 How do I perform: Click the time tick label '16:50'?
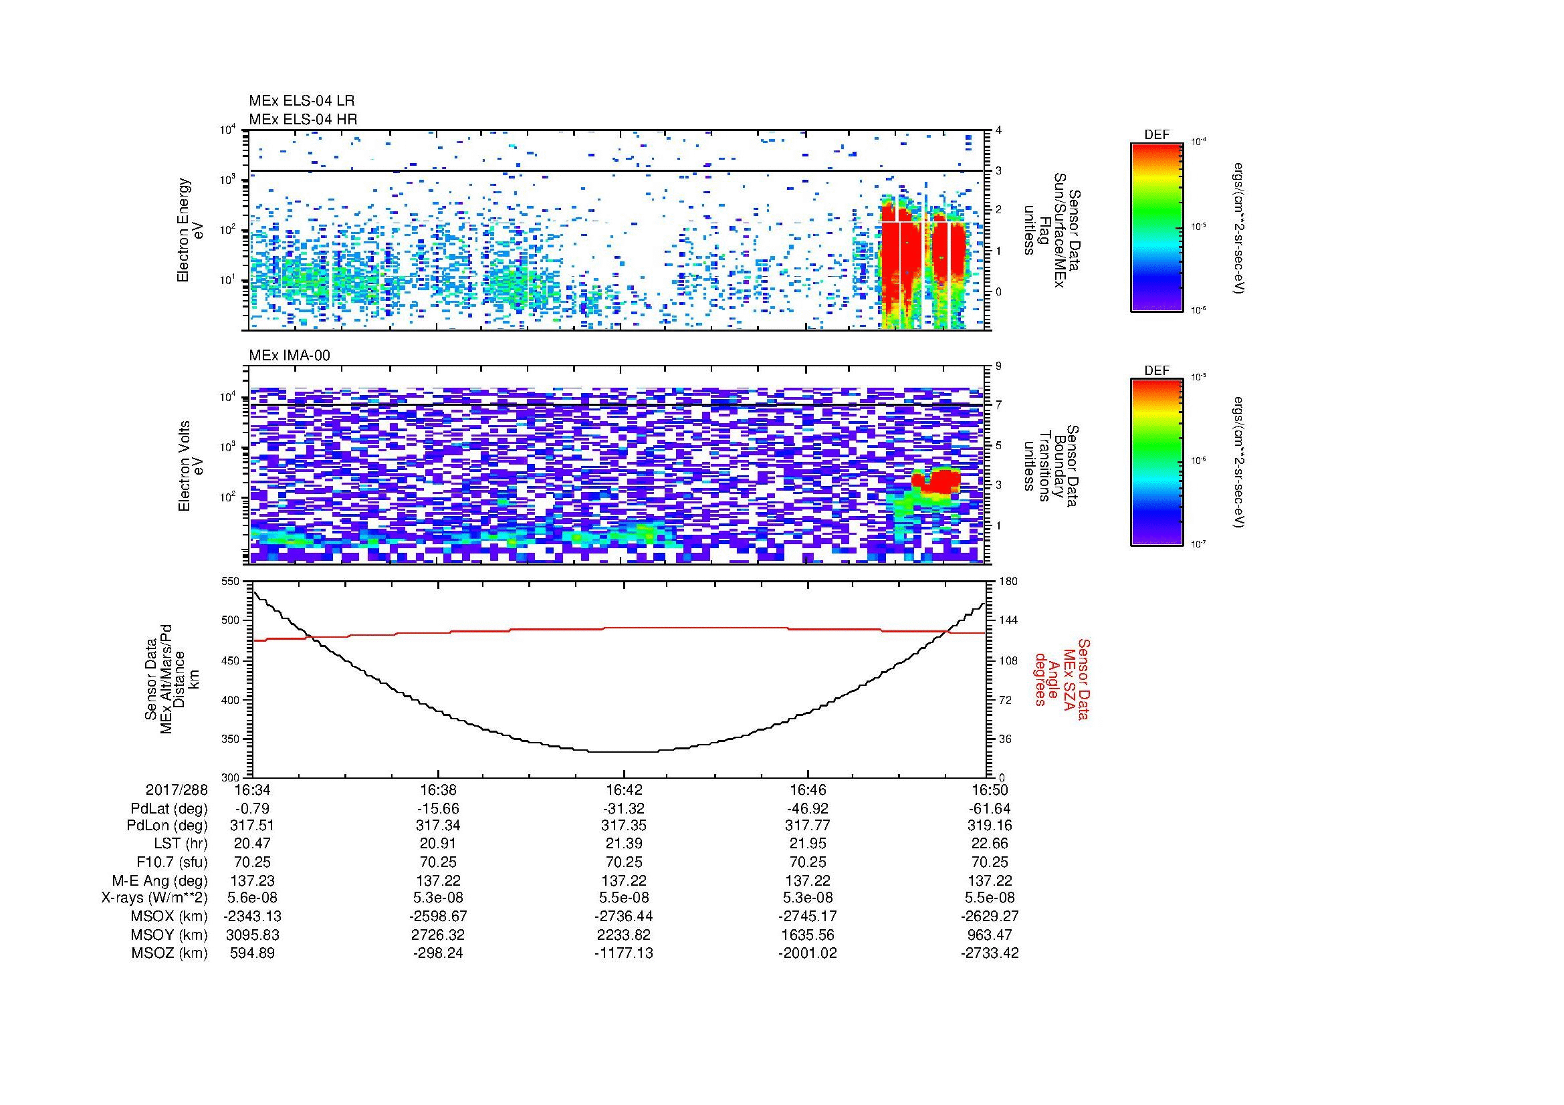click(990, 789)
